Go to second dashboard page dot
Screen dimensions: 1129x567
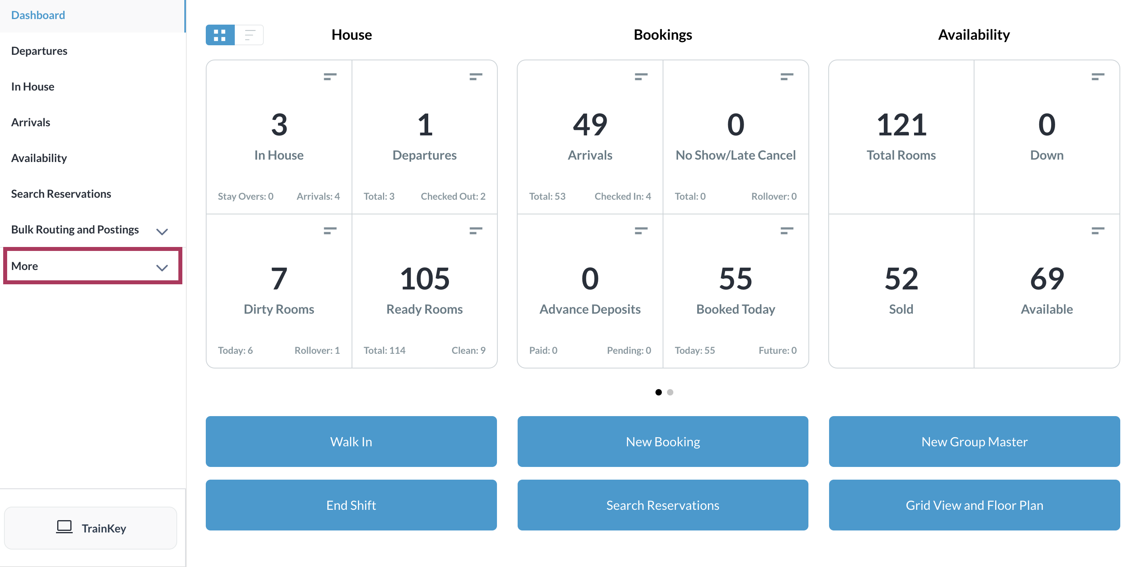[670, 392]
